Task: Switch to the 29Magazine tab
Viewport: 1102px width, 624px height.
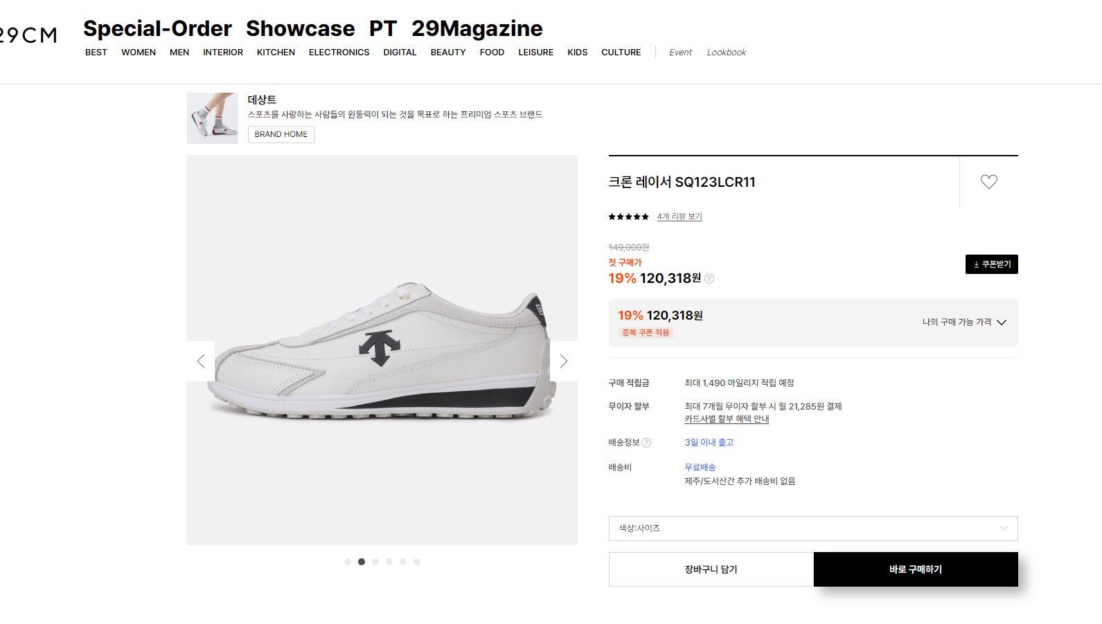Action: (x=477, y=29)
